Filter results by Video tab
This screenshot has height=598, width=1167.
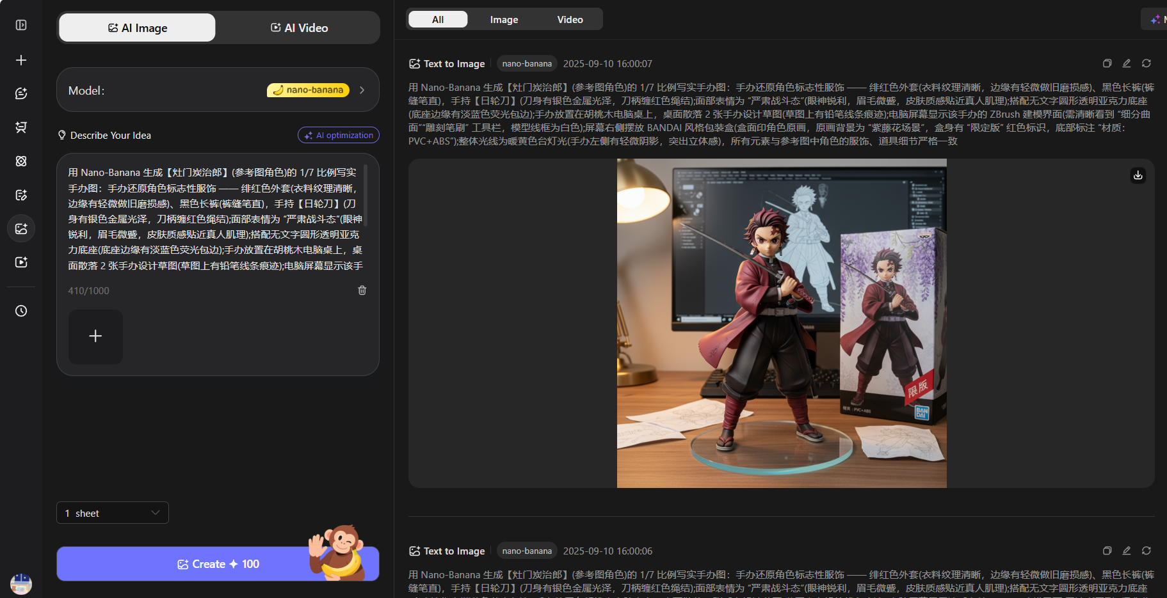click(570, 19)
